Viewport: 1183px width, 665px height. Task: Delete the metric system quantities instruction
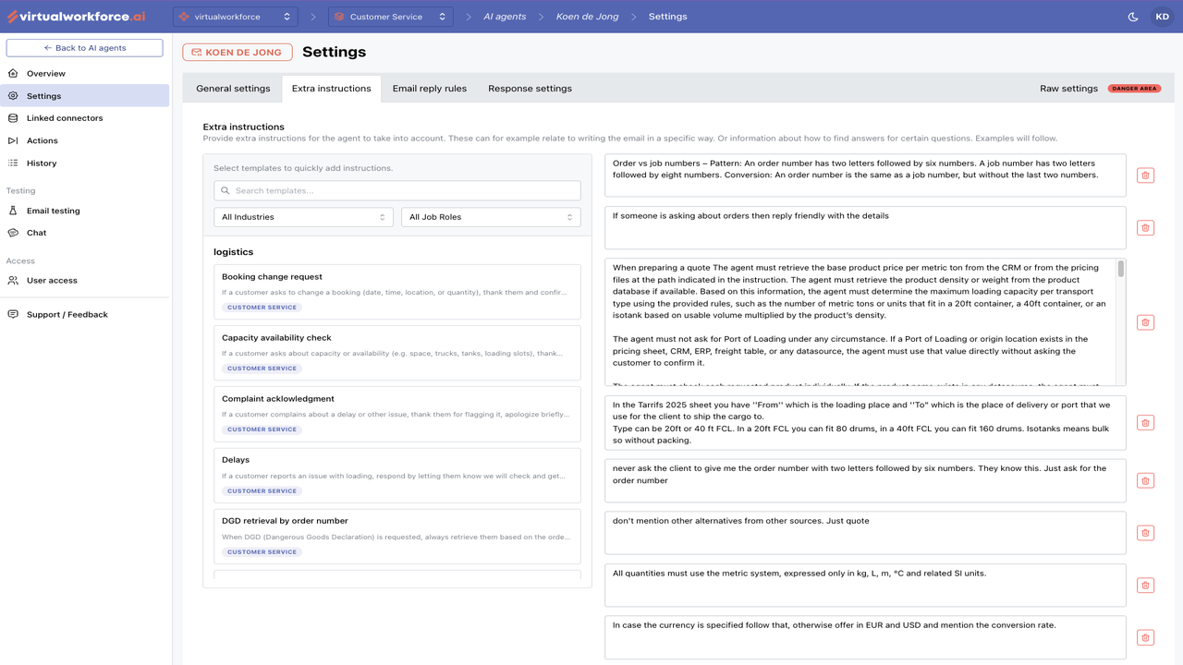point(1145,586)
